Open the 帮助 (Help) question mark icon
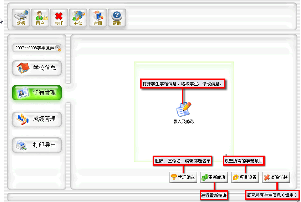The width and height of the screenshot is (301, 202). (117, 18)
